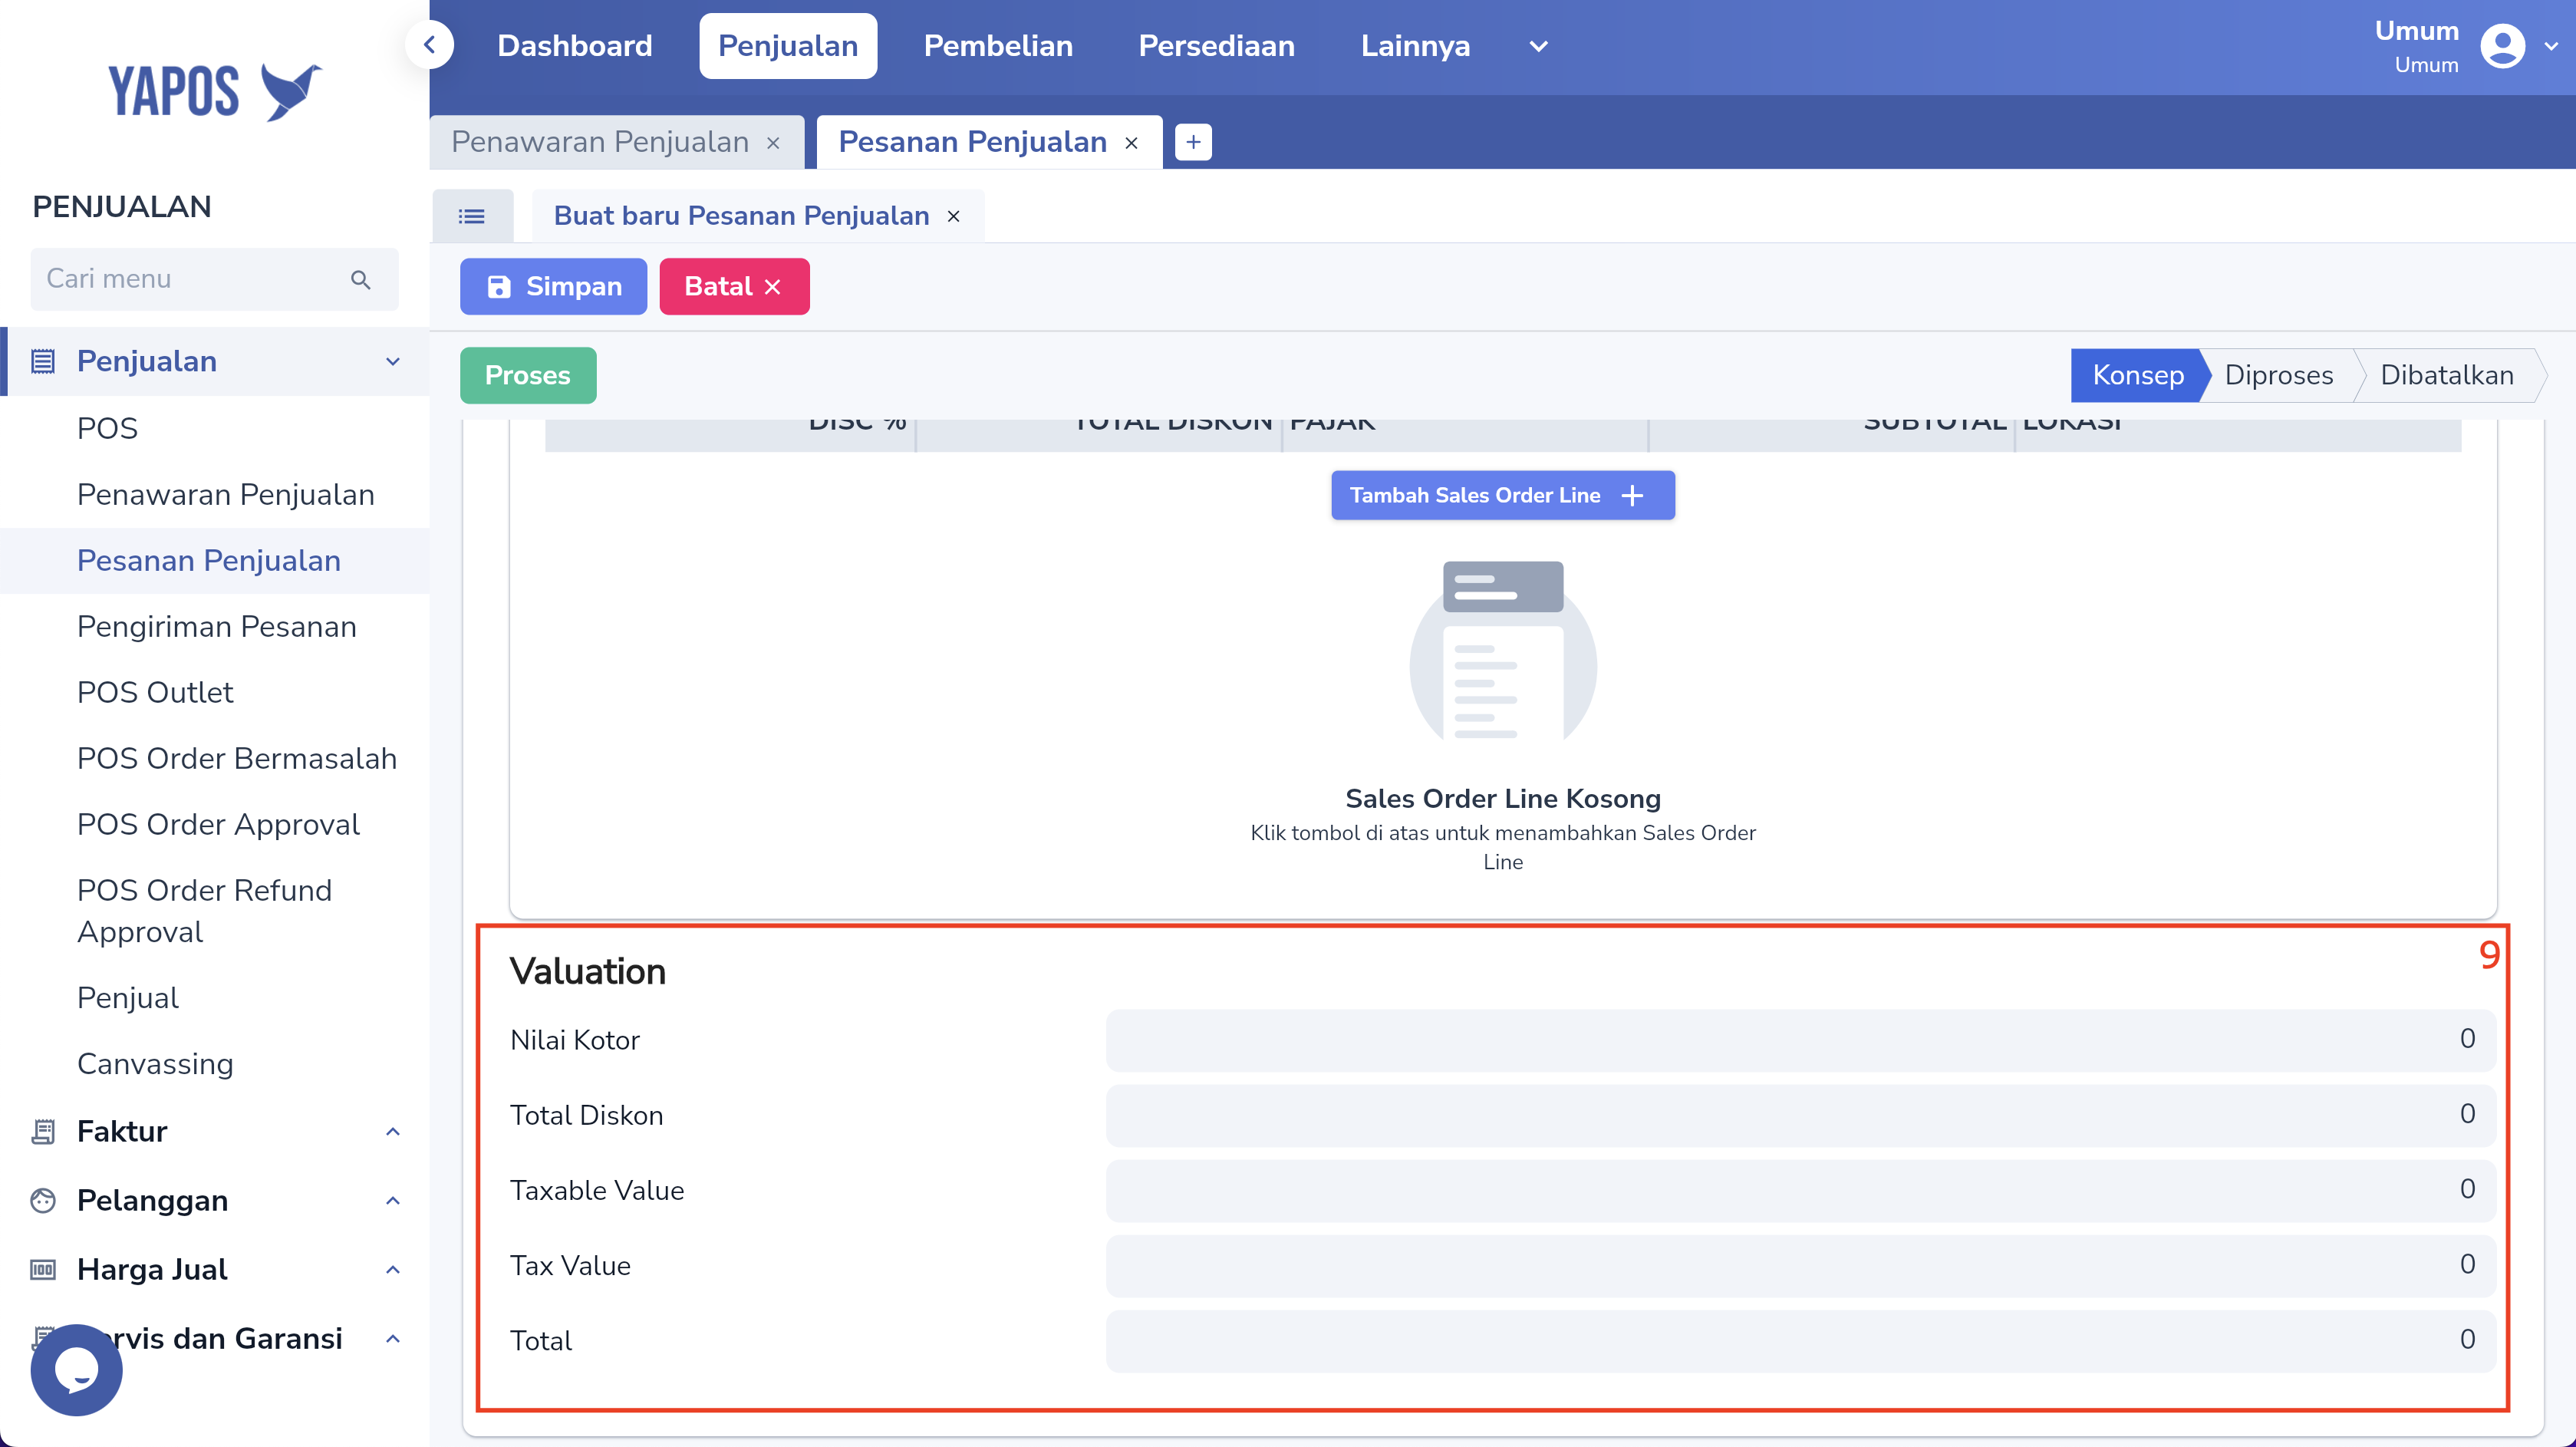Click the Simpan save button

553,287
